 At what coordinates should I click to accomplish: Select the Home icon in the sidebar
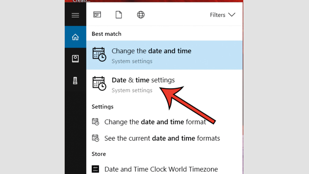tap(75, 37)
